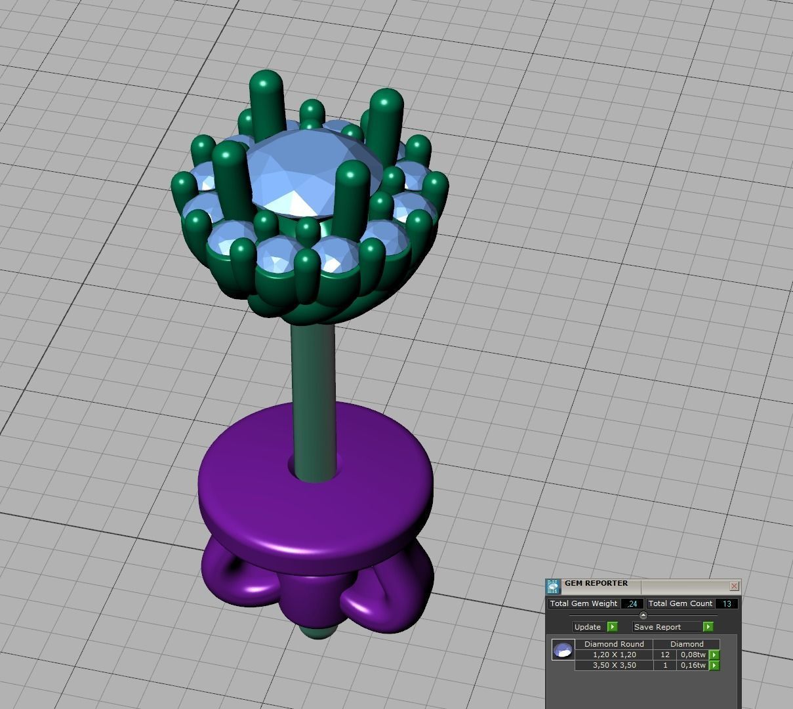
Task: Select the round diamond thumbnail
Action: (563, 650)
